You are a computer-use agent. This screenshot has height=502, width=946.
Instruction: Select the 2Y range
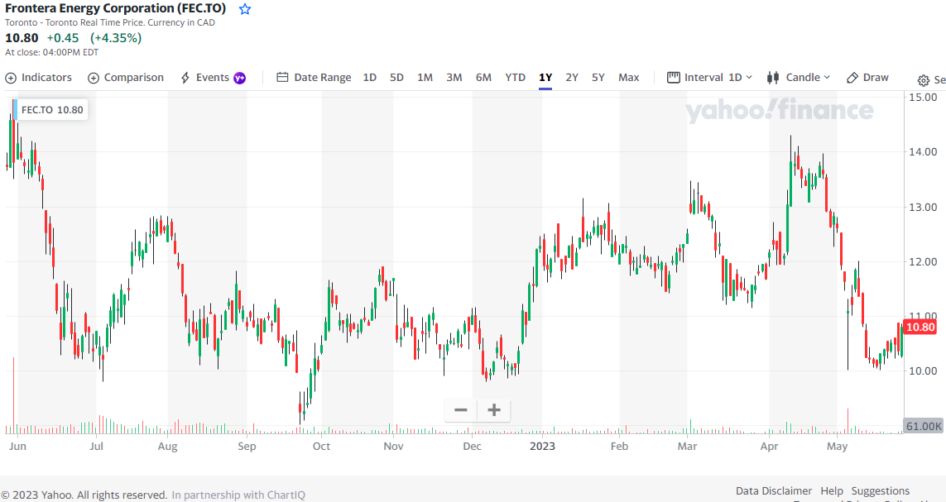(x=572, y=78)
